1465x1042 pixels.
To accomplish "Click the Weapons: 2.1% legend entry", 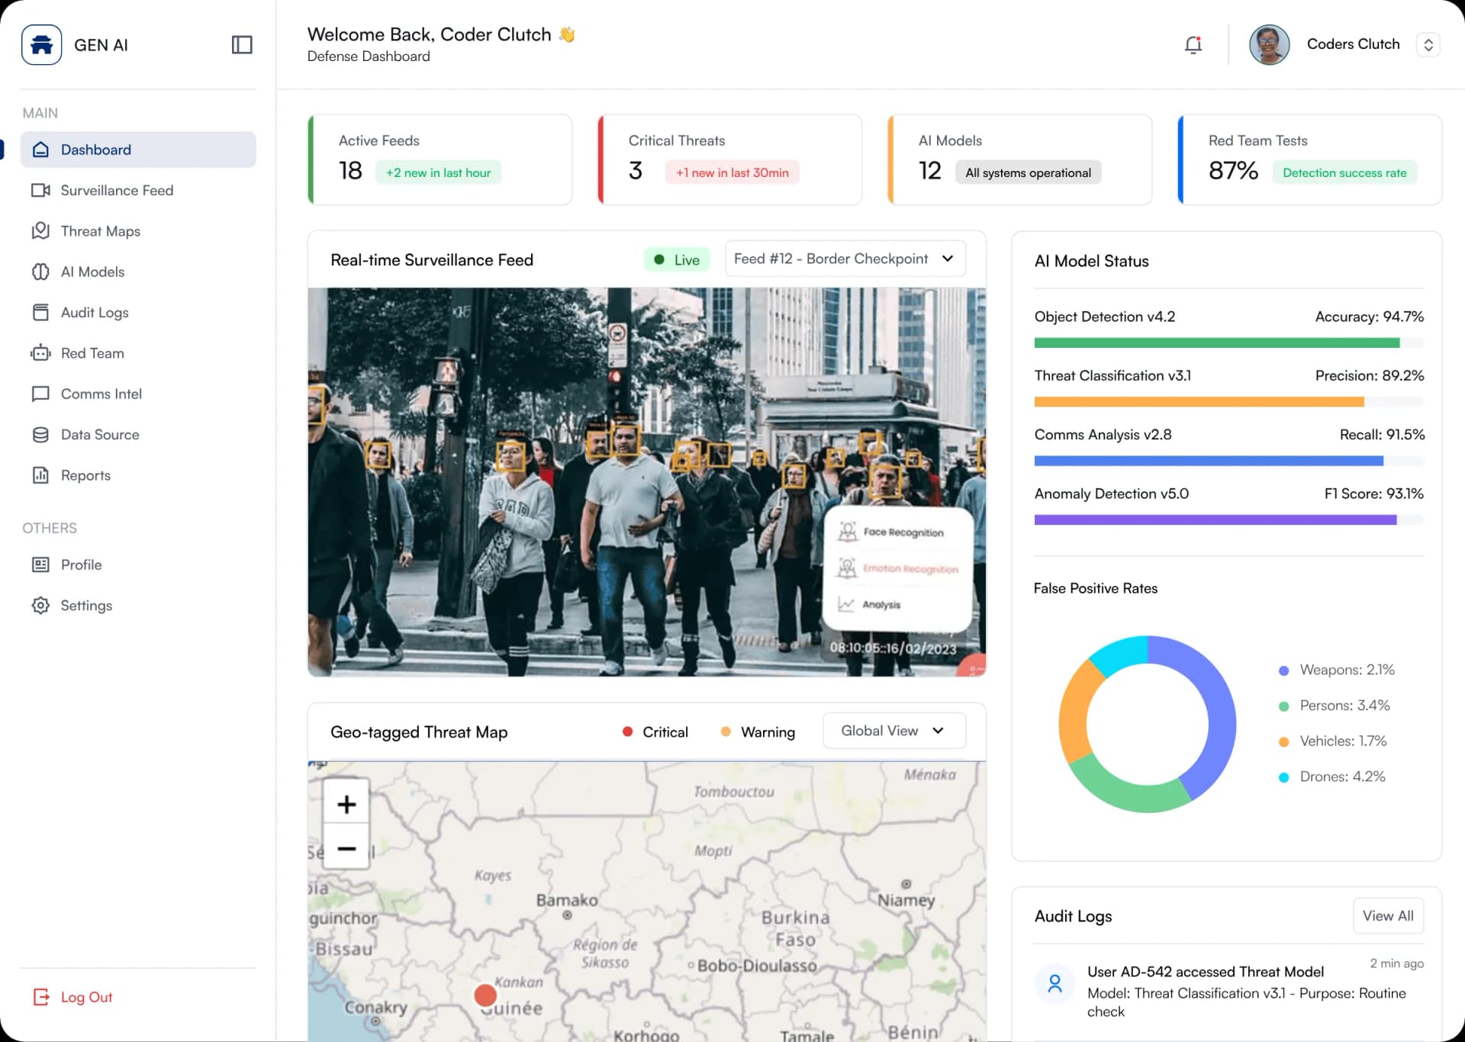I will pos(1337,670).
